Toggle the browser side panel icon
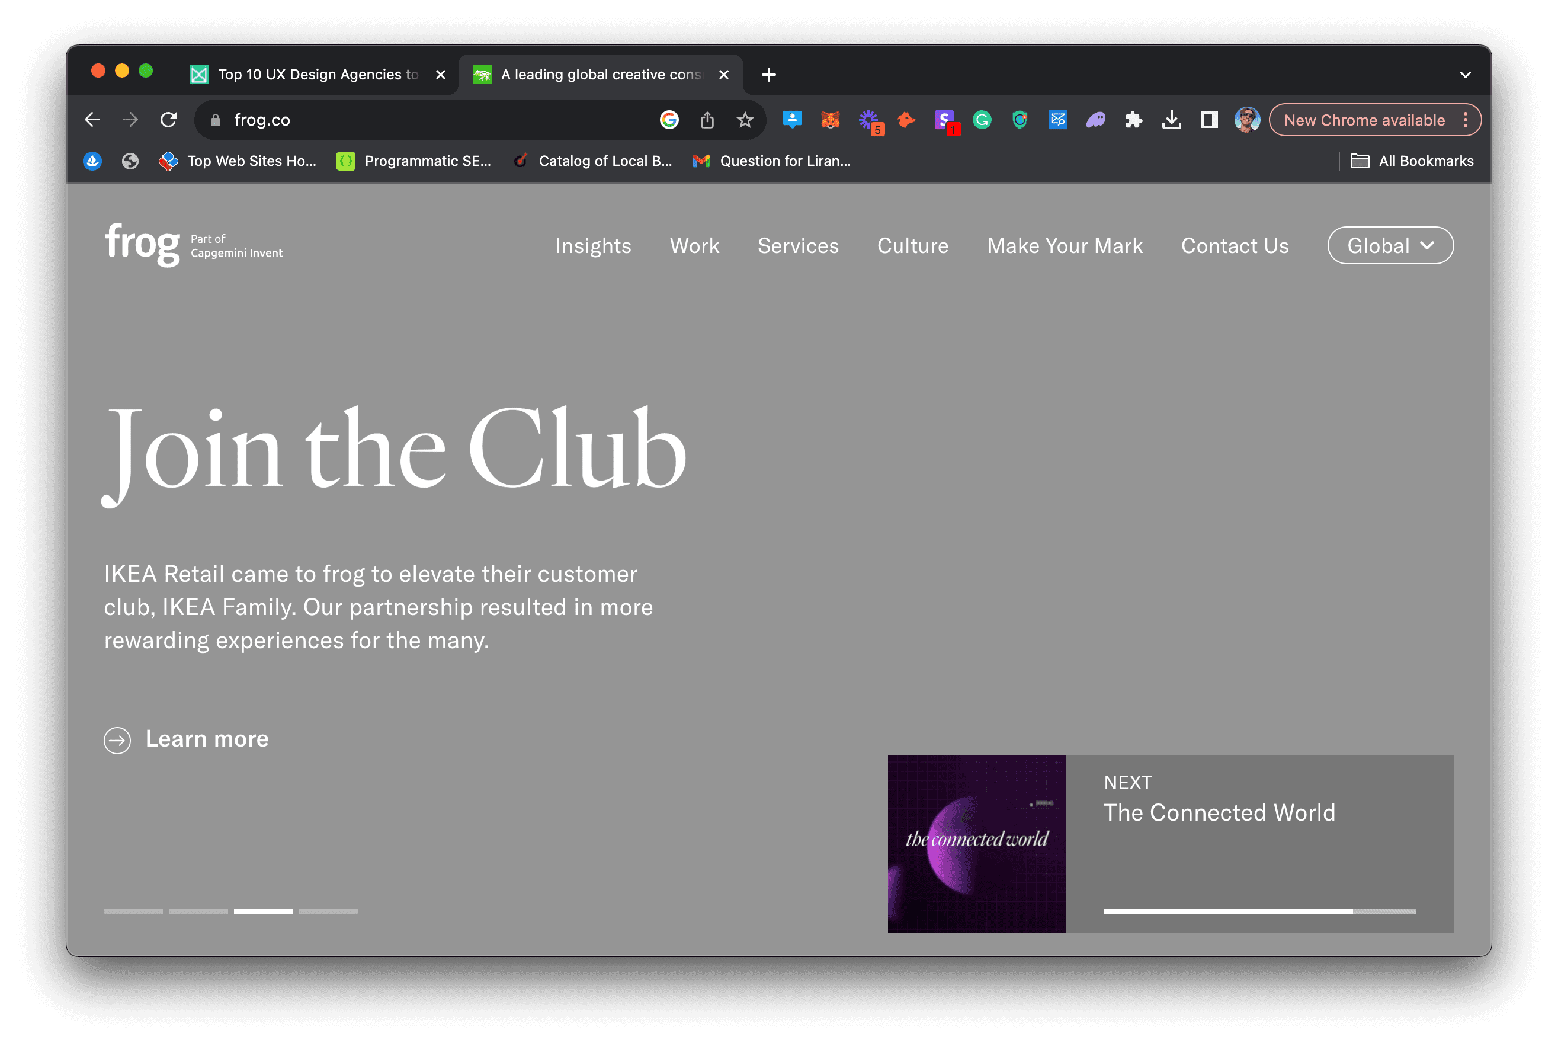The width and height of the screenshot is (1558, 1044). click(1209, 120)
